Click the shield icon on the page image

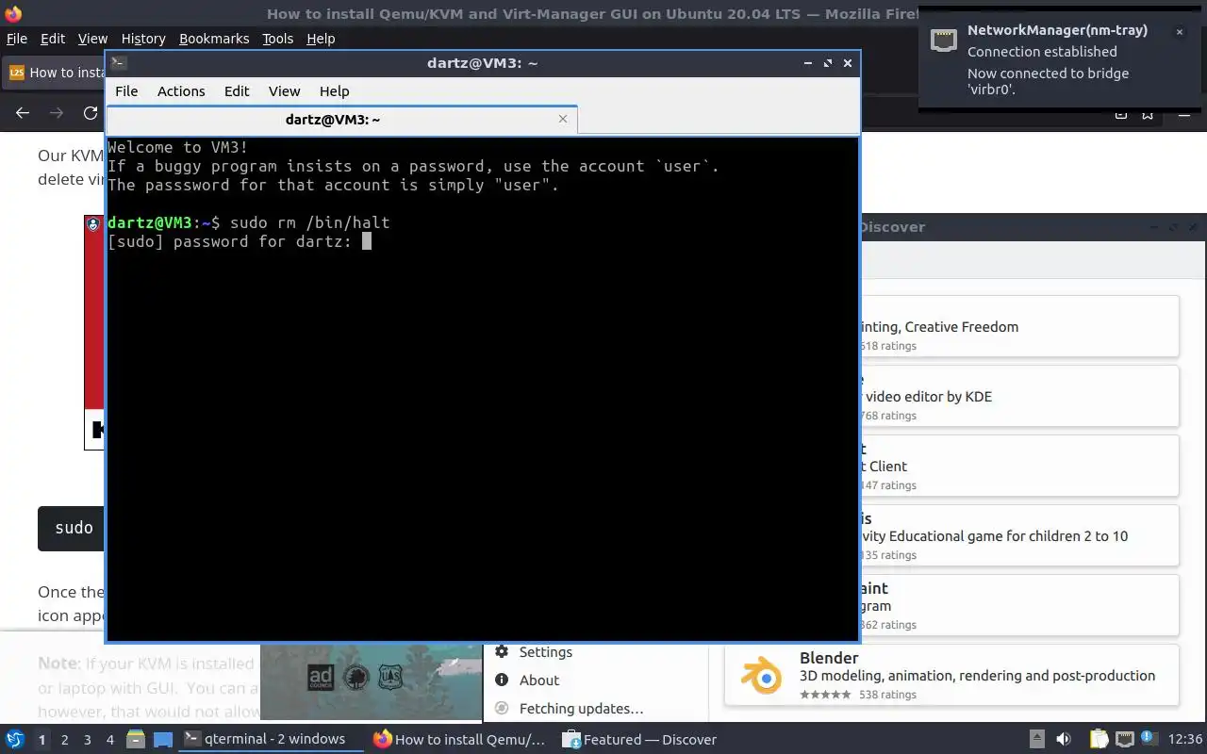(x=92, y=224)
